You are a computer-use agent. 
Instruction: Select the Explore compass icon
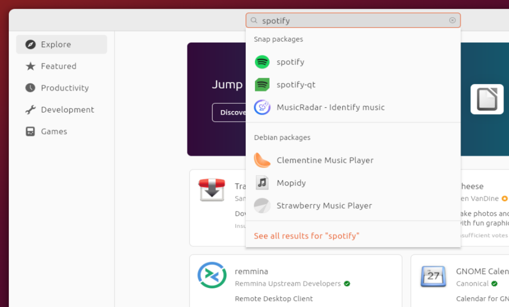click(x=30, y=44)
